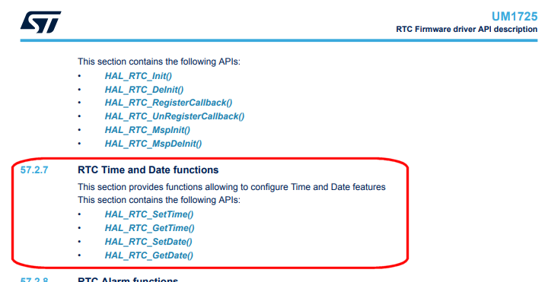Click the bullet before HAL_RTC_SetTime()
This screenshot has height=282, width=545.
[79, 214]
